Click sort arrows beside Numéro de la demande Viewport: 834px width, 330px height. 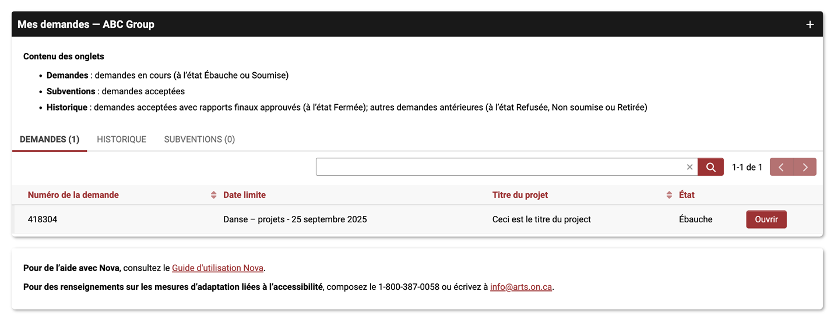click(214, 195)
